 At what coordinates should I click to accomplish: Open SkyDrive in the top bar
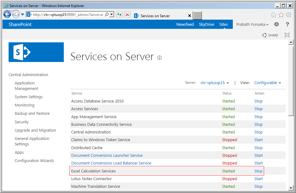click(206, 24)
